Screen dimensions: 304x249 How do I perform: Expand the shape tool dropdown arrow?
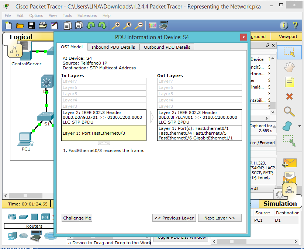click(300, 126)
